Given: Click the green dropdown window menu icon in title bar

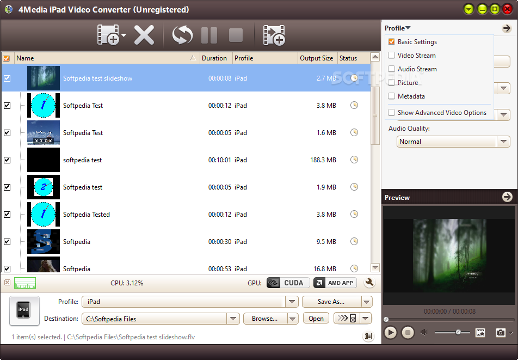Looking at the screenshot, I should pyautogui.click(x=469, y=9).
